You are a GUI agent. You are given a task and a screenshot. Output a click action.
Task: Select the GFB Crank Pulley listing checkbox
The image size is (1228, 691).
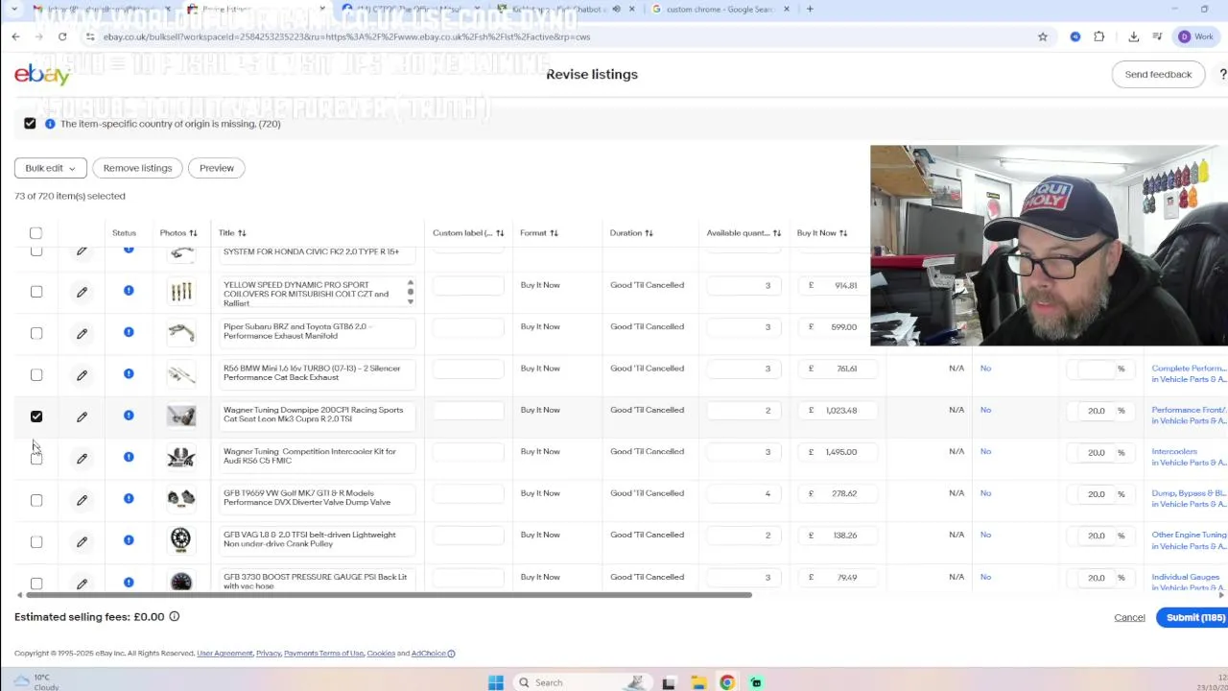[x=36, y=542]
